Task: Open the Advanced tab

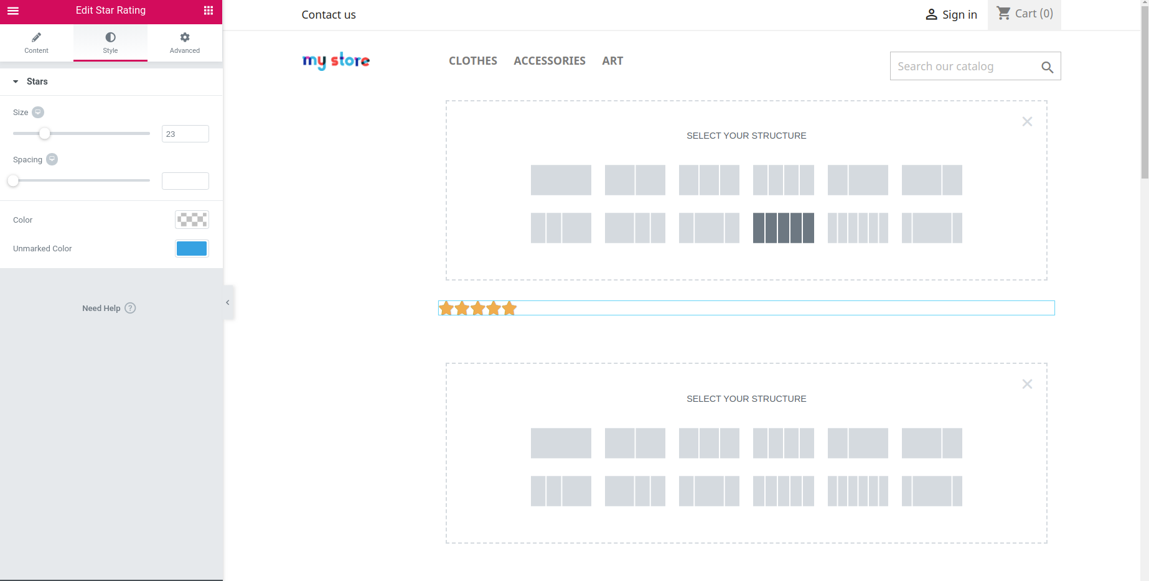Action: (185, 43)
